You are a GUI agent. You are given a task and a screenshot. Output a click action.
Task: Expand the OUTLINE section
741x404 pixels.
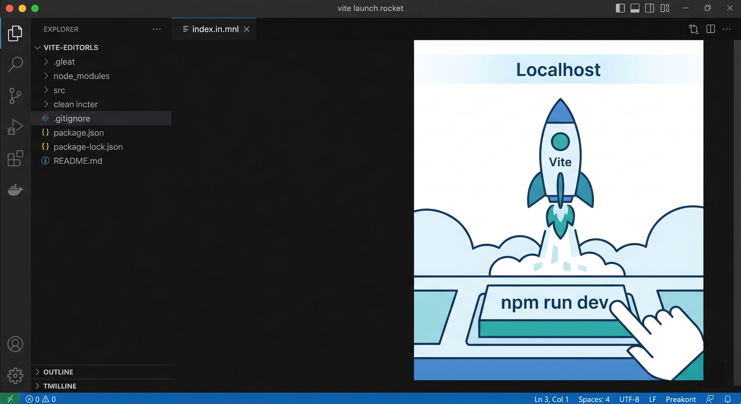coord(101,372)
